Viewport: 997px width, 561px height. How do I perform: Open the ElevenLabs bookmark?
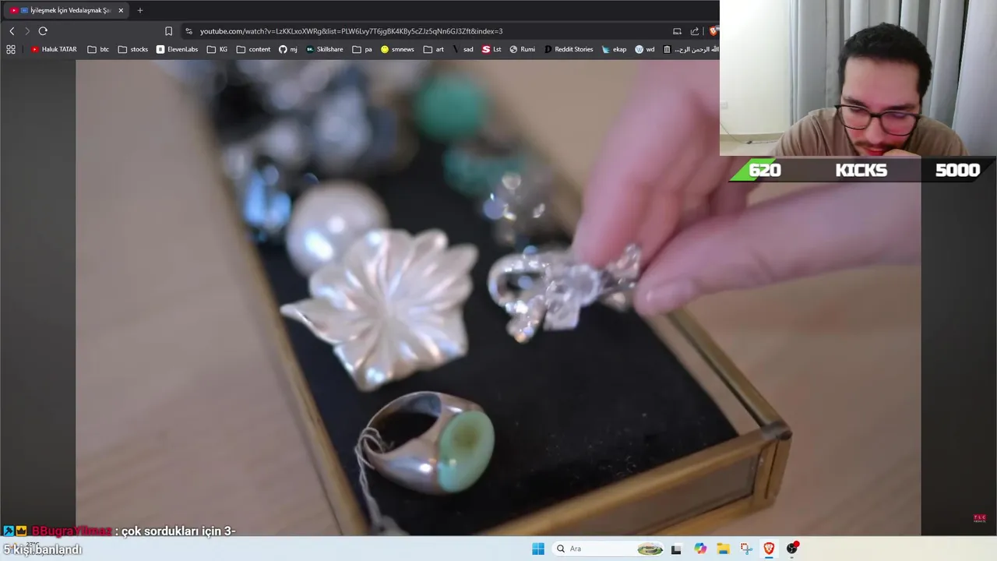point(178,49)
